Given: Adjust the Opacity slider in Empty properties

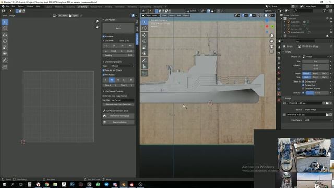Looking at the screenshot, I should pos(317,93).
